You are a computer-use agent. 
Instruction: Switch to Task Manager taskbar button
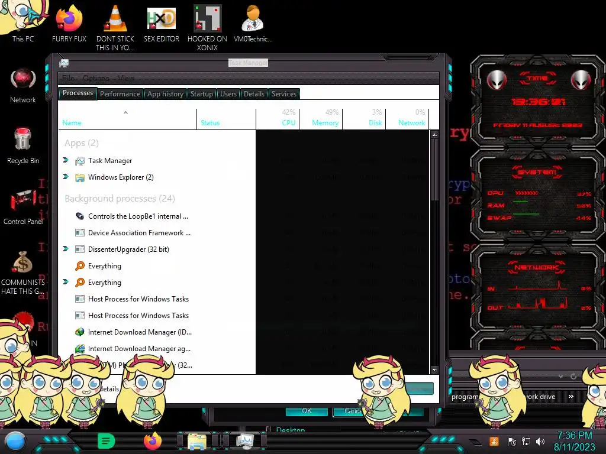click(x=246, y=441)
